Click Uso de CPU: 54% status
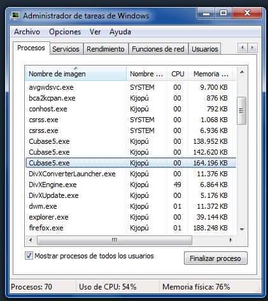The height and width of the screenshot is (301, 268). pos(108,287)
